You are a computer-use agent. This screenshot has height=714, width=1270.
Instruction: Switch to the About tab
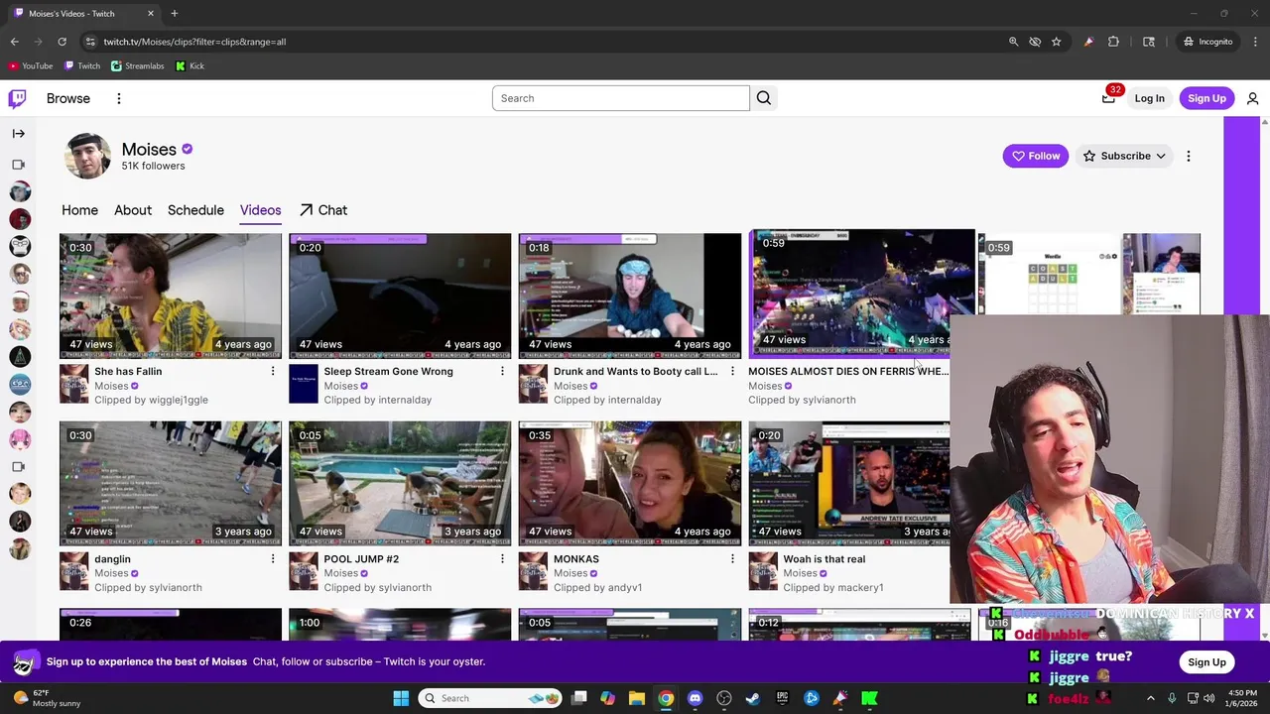pos(133,210)
